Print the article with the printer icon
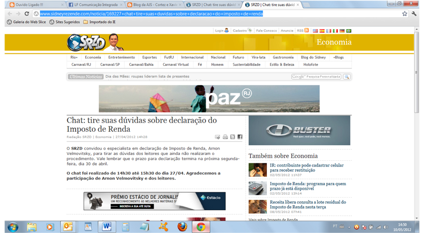Screen dimensions: 423x233 tap(225, 137)
